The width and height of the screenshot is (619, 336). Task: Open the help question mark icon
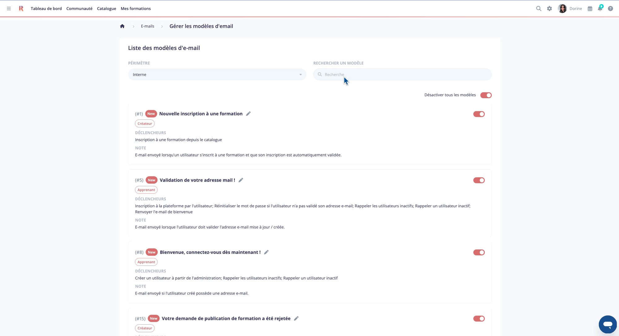610,9
